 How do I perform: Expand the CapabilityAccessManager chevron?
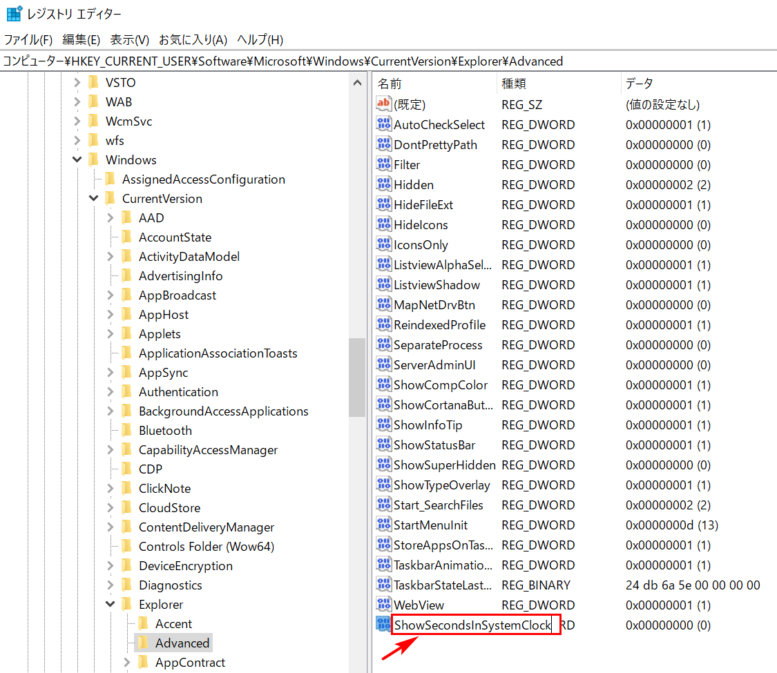coord(110,449)
